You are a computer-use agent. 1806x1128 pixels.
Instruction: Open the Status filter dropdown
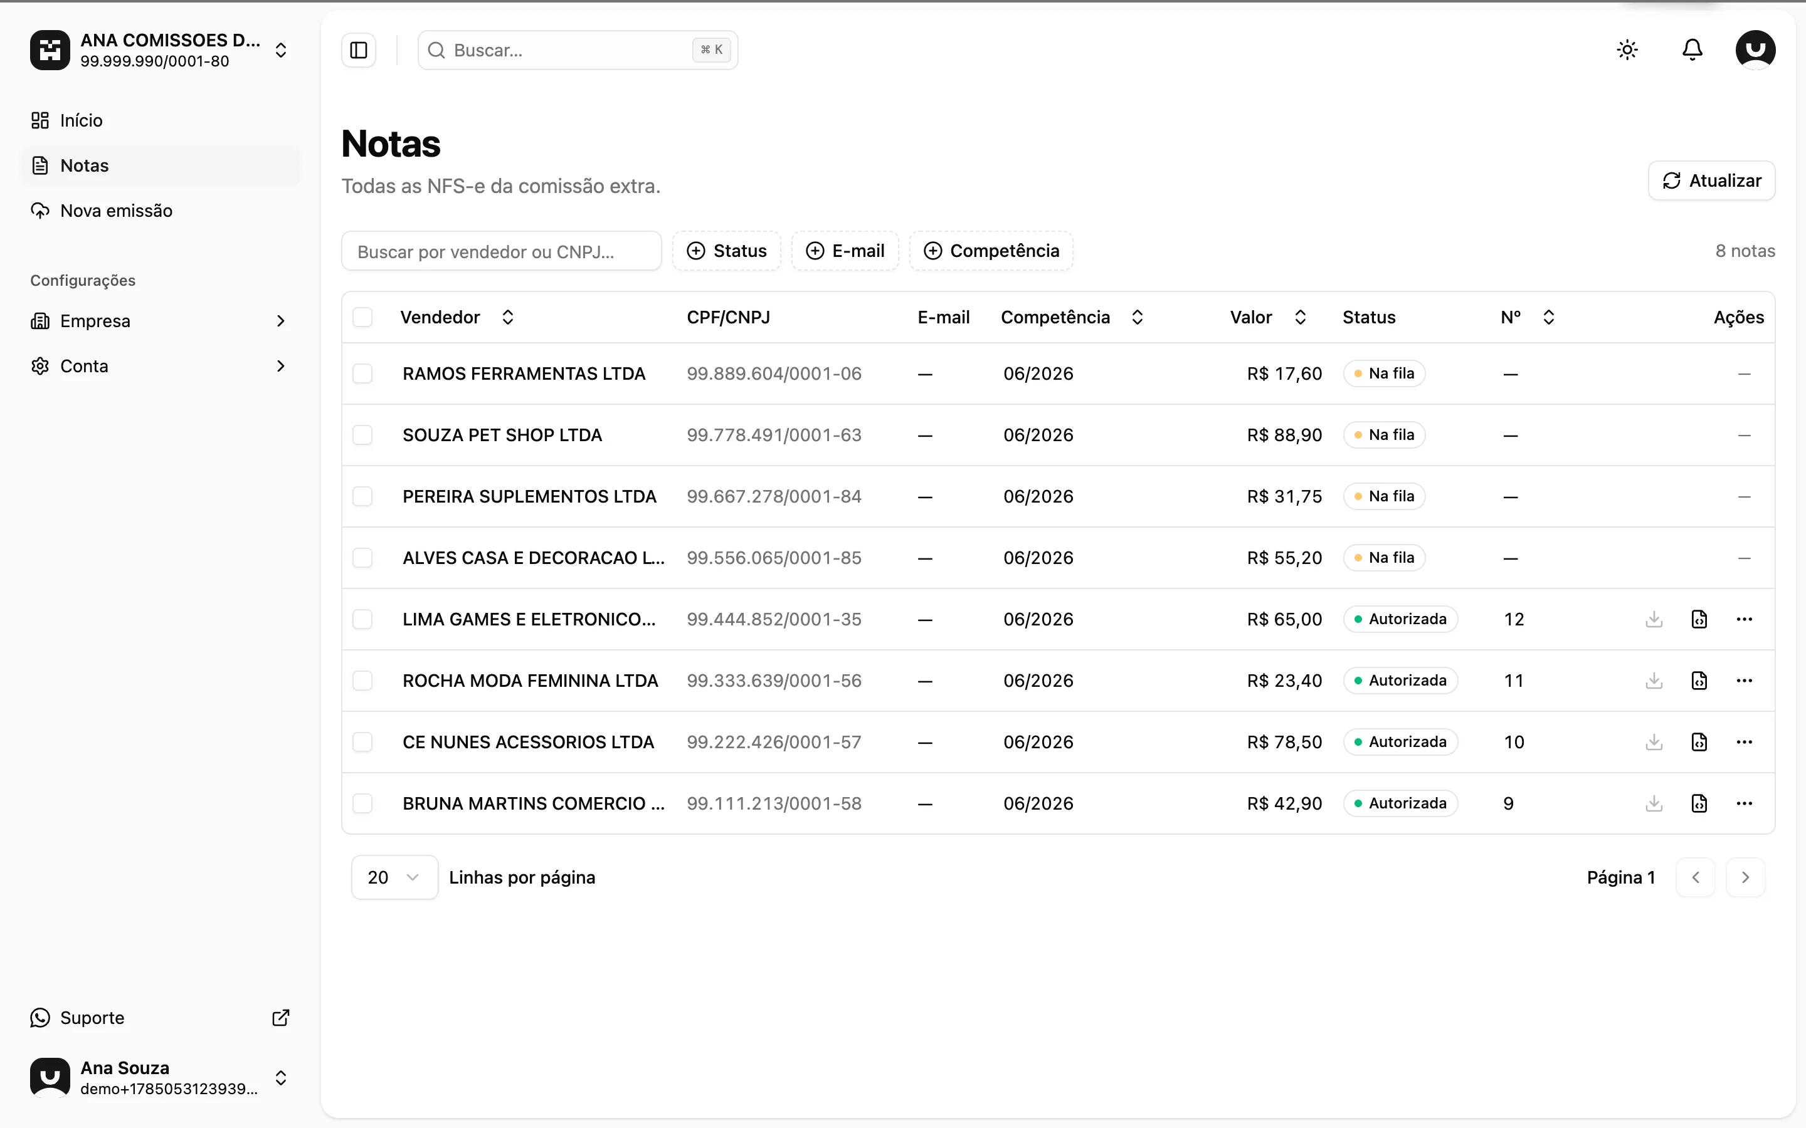pyautogui.click(x=726, y=251)
